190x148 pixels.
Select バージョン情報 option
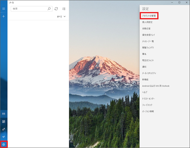[x=148, y=111]
